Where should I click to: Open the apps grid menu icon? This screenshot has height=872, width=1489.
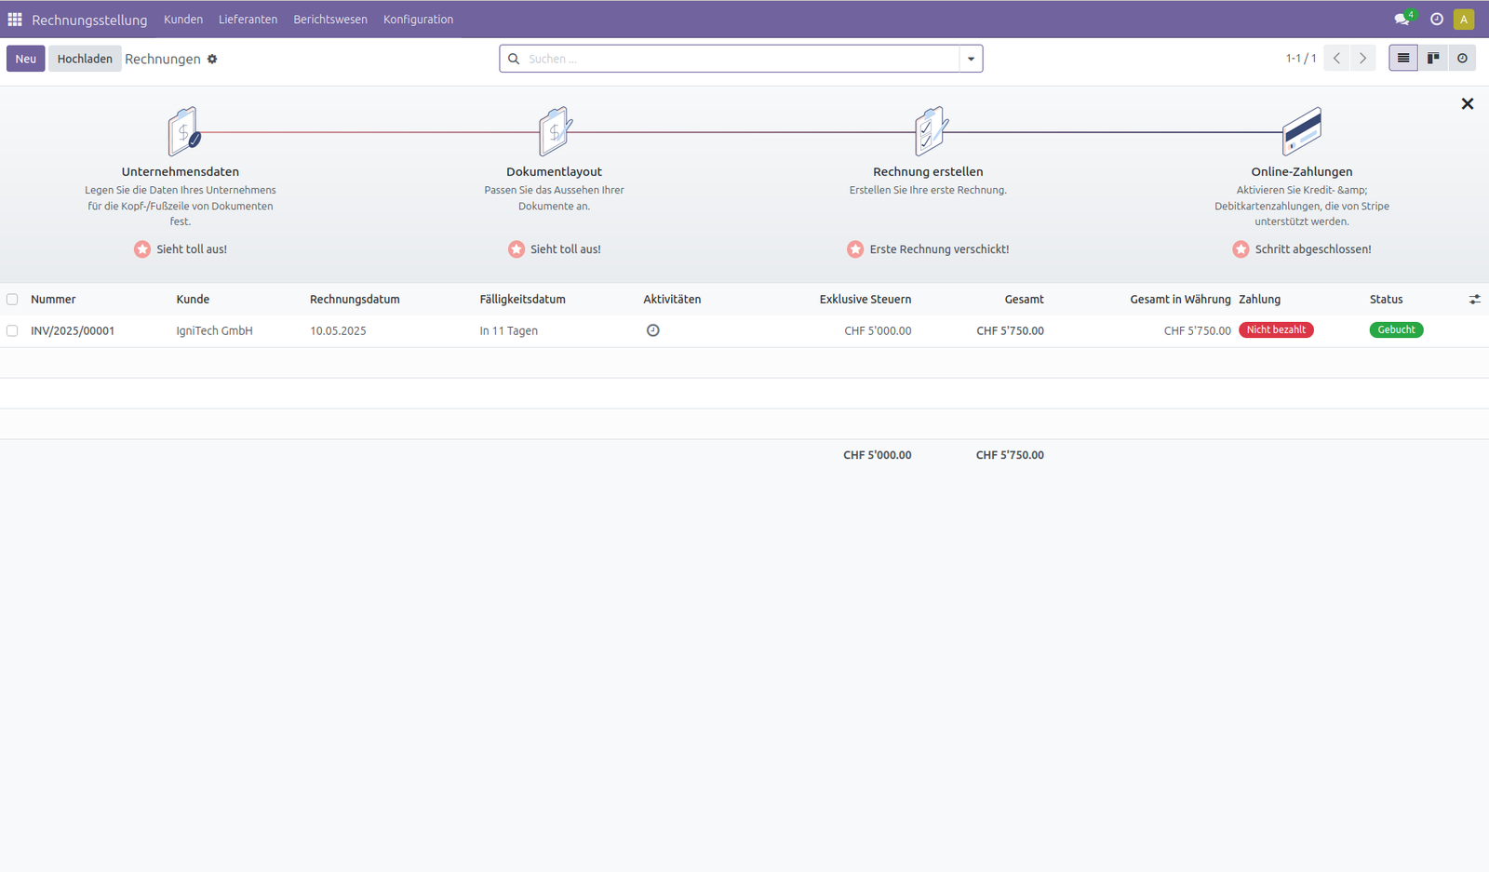(15, 20)
